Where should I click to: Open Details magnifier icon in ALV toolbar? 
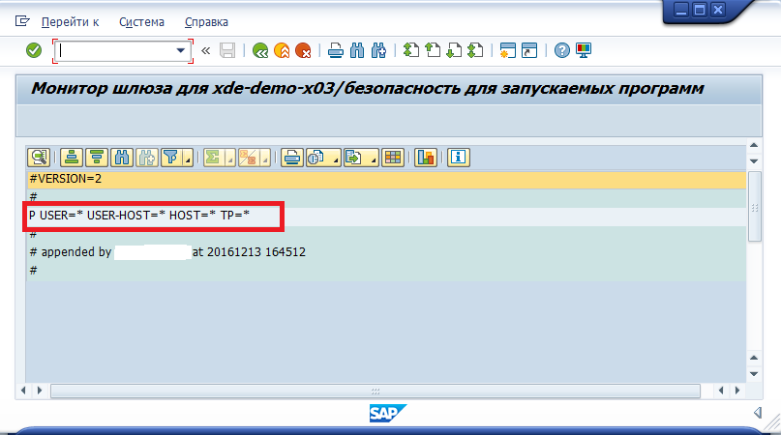point(39,158)
